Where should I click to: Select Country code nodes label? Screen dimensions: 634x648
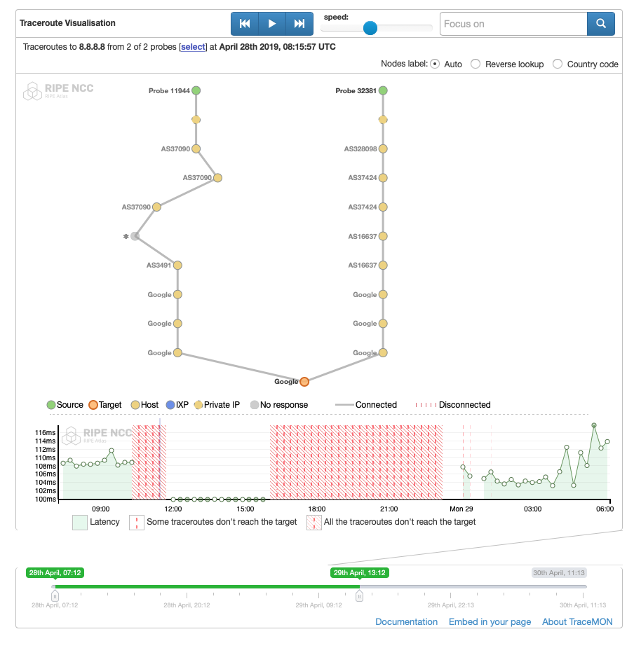pyautogui.click(x=558, y=64)
